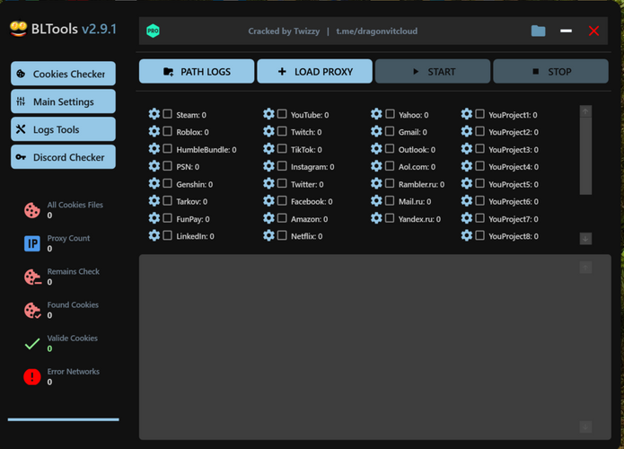
Task: Click the YouProject1 gear icon
Action: coord(467,114)
